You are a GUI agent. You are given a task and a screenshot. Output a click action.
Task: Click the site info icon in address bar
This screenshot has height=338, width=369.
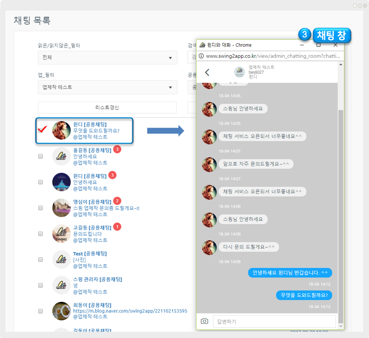coord(201,56)
